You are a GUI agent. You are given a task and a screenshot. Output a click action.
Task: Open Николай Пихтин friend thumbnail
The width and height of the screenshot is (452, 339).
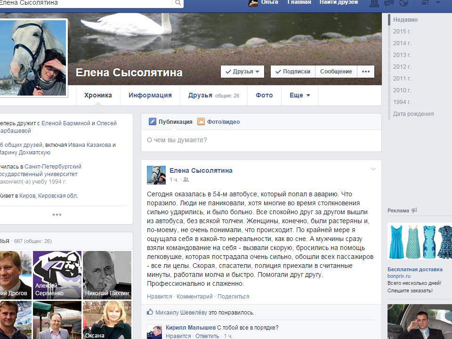pyautogui.click(x=107, y=275)
